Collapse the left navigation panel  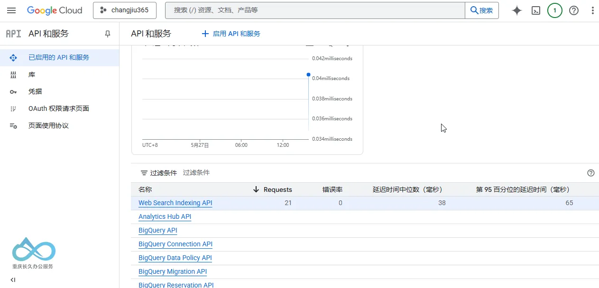(x=13, y=279)
